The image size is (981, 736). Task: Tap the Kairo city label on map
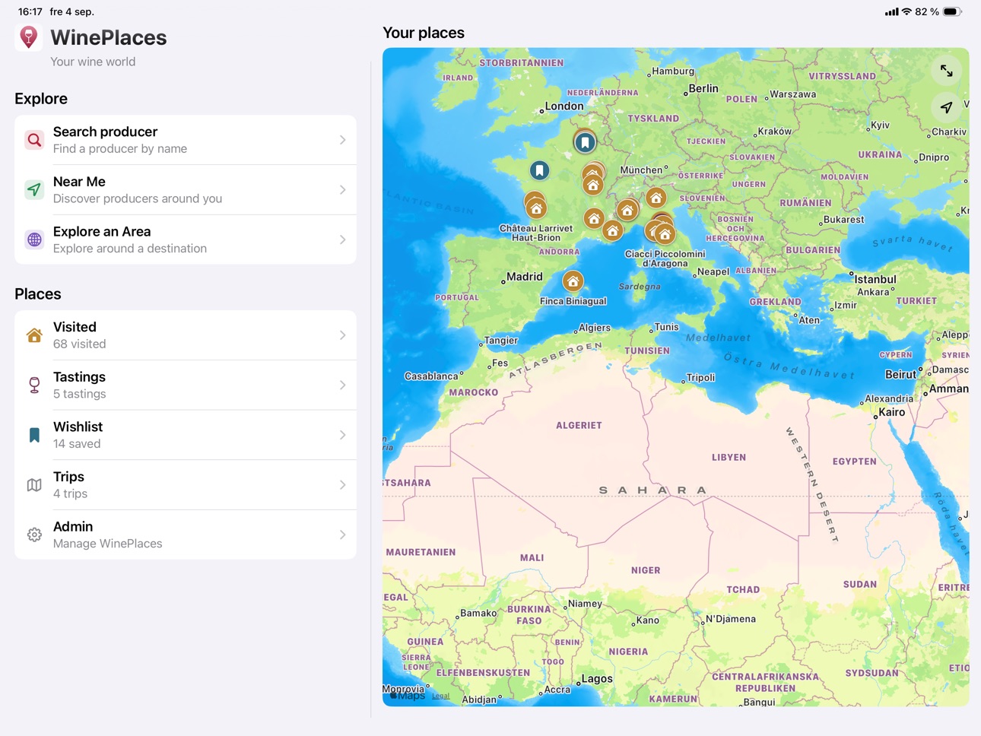click(892, 412)
